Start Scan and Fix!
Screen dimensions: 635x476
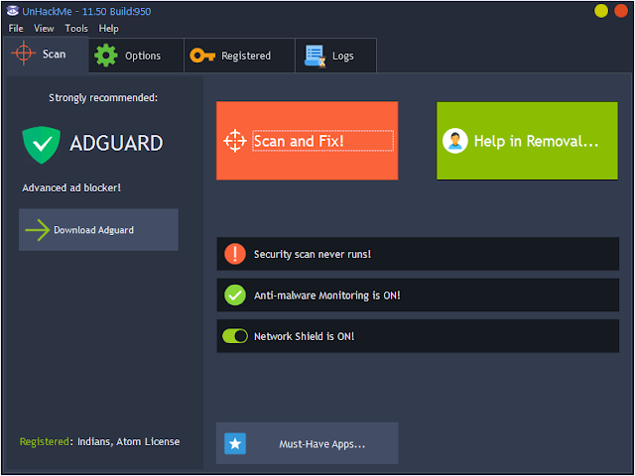coord(307,141)
